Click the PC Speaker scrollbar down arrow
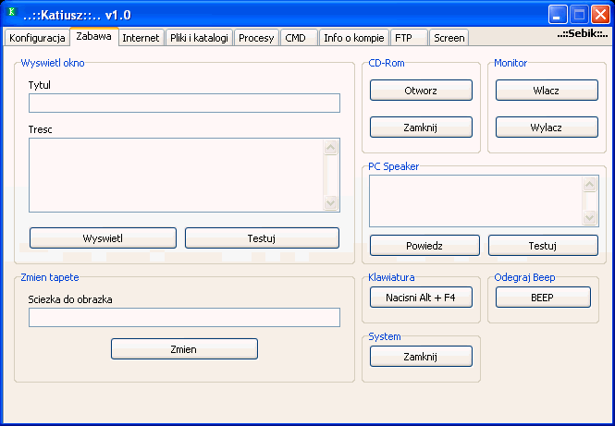The height and width of the screenshot is (426, 615). [590, 218]
